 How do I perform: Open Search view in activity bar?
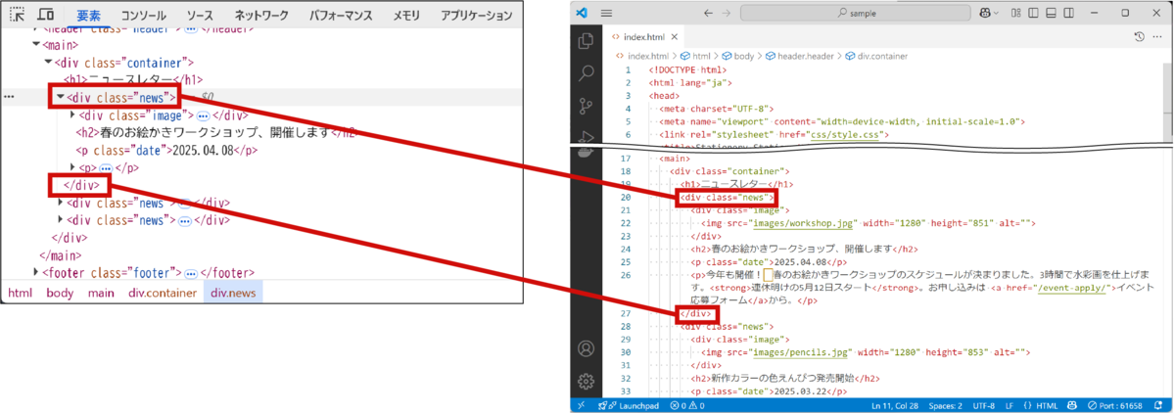(587, 73)
